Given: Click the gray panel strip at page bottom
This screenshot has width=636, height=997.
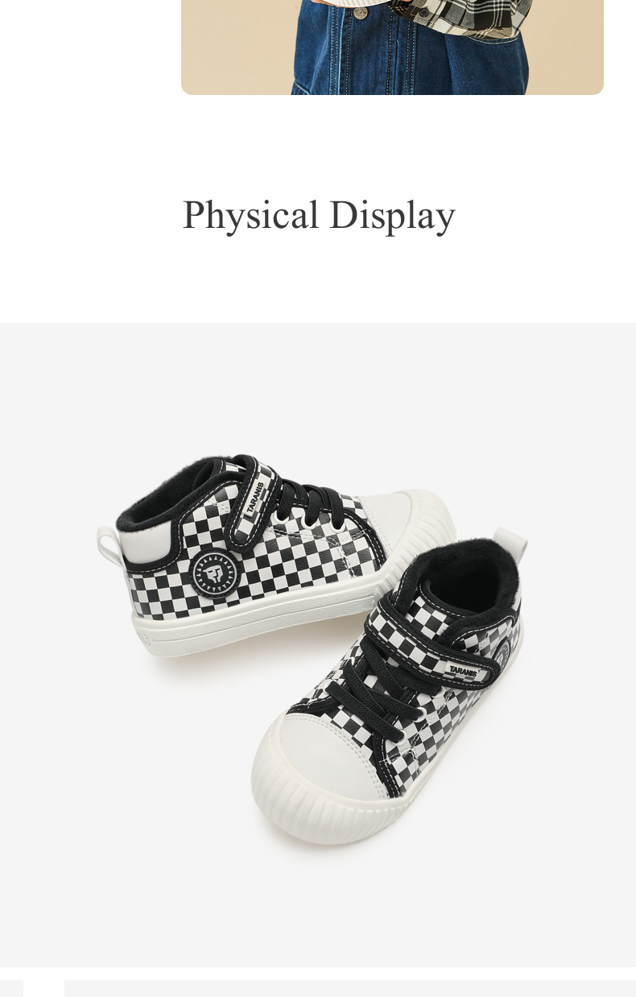Looking at the screenshot, I should coord(350,988).
